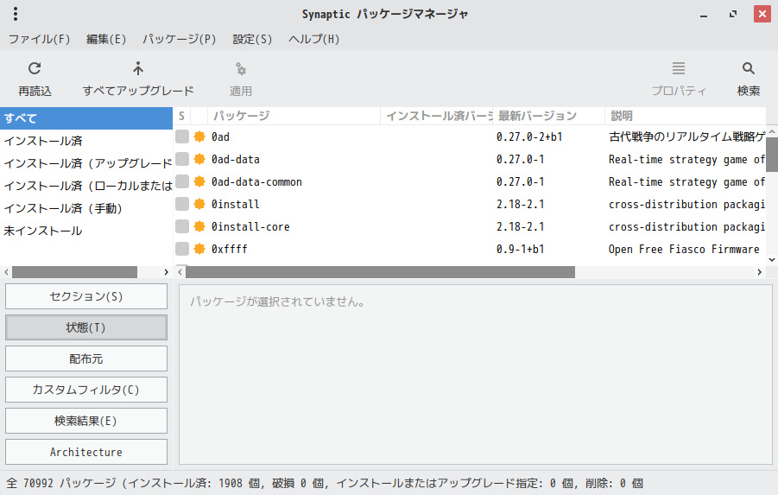Image resolution: width=778 pixels, height=495 pixels.
Task: Toggle the 0install-core package checkbox
Action: (182, 226)
